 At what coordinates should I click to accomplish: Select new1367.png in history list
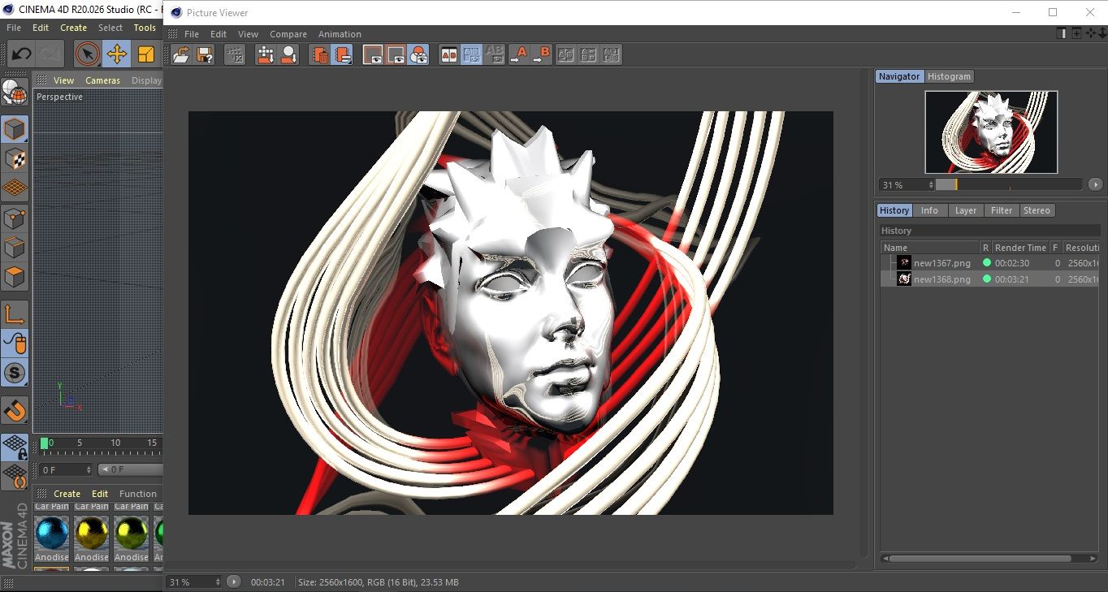click(x=941, y=263)
